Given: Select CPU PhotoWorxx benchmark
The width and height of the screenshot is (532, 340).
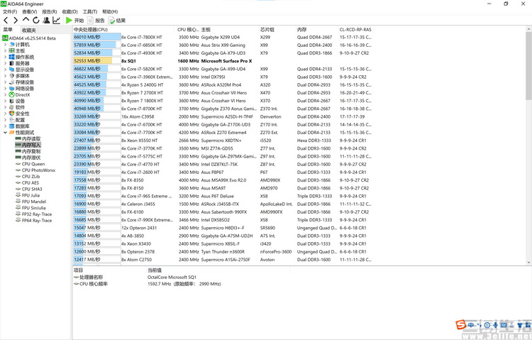Looking at the screenshot, I should [35, 170].
